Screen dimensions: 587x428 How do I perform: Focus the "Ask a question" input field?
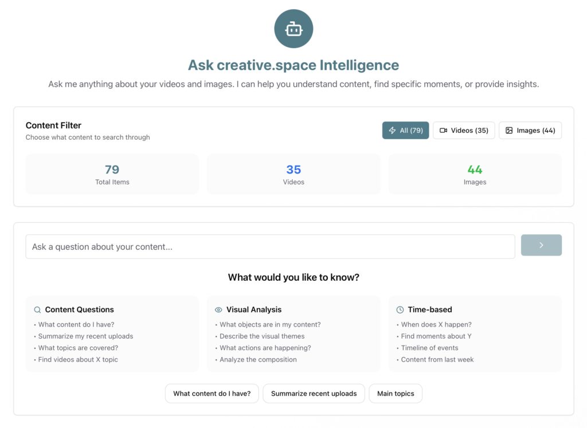tap(270, 247)
